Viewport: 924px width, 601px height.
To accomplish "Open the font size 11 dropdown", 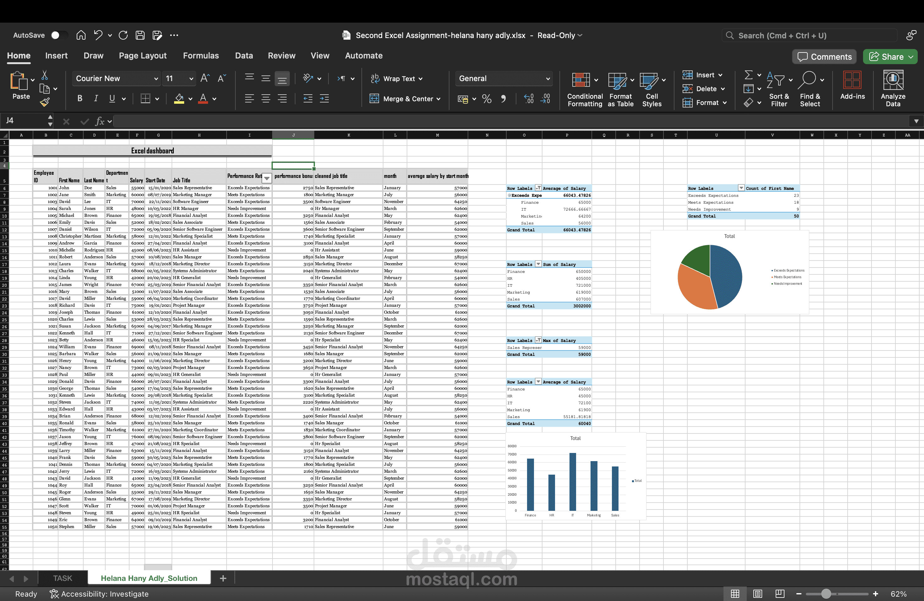I will tap(191, 79).
